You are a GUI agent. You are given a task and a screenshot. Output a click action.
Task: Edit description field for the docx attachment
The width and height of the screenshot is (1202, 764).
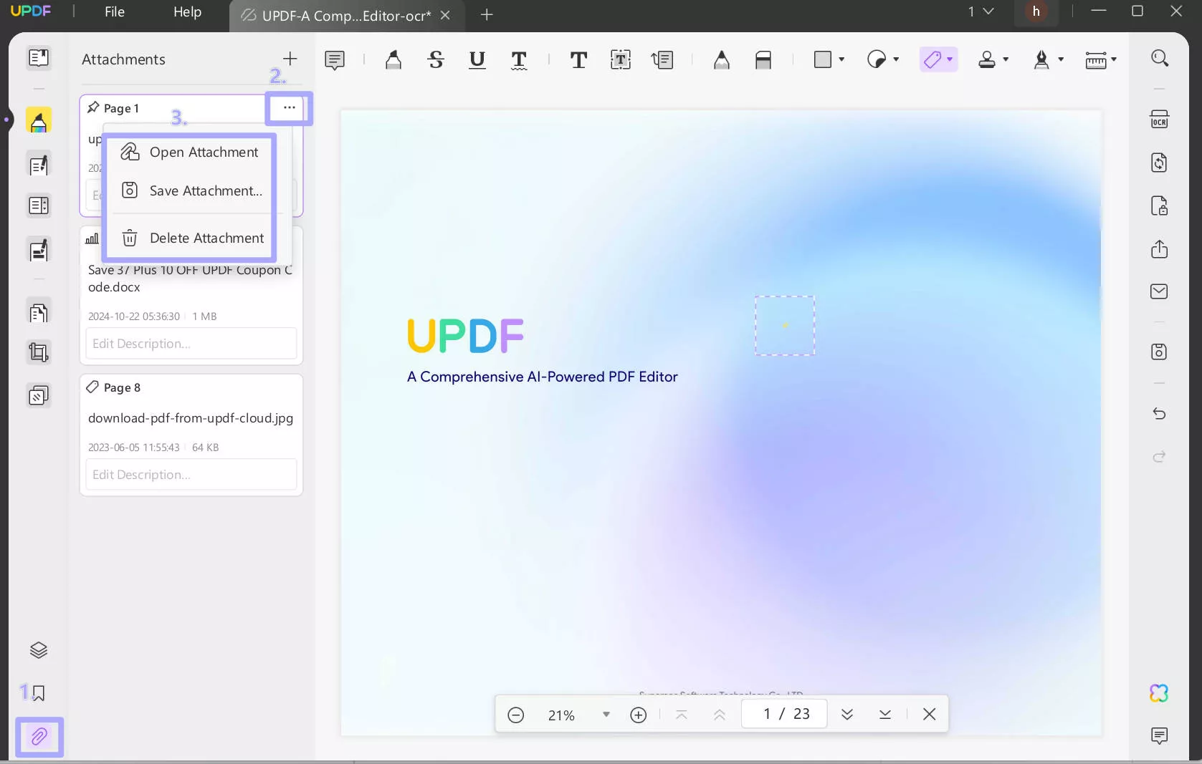191,344
